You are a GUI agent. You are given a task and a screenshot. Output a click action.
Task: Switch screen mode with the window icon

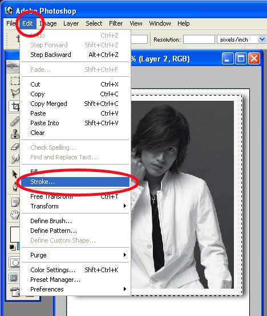[13, 278]
